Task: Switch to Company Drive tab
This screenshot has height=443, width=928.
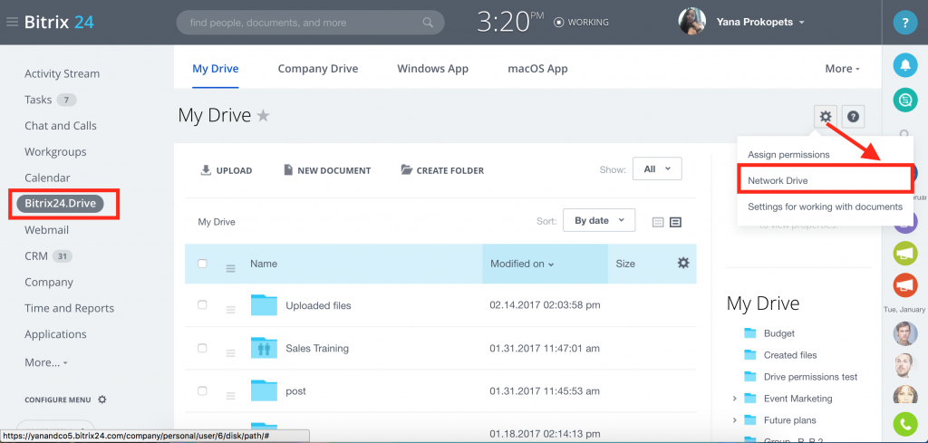Action: (x=318, y=69)
